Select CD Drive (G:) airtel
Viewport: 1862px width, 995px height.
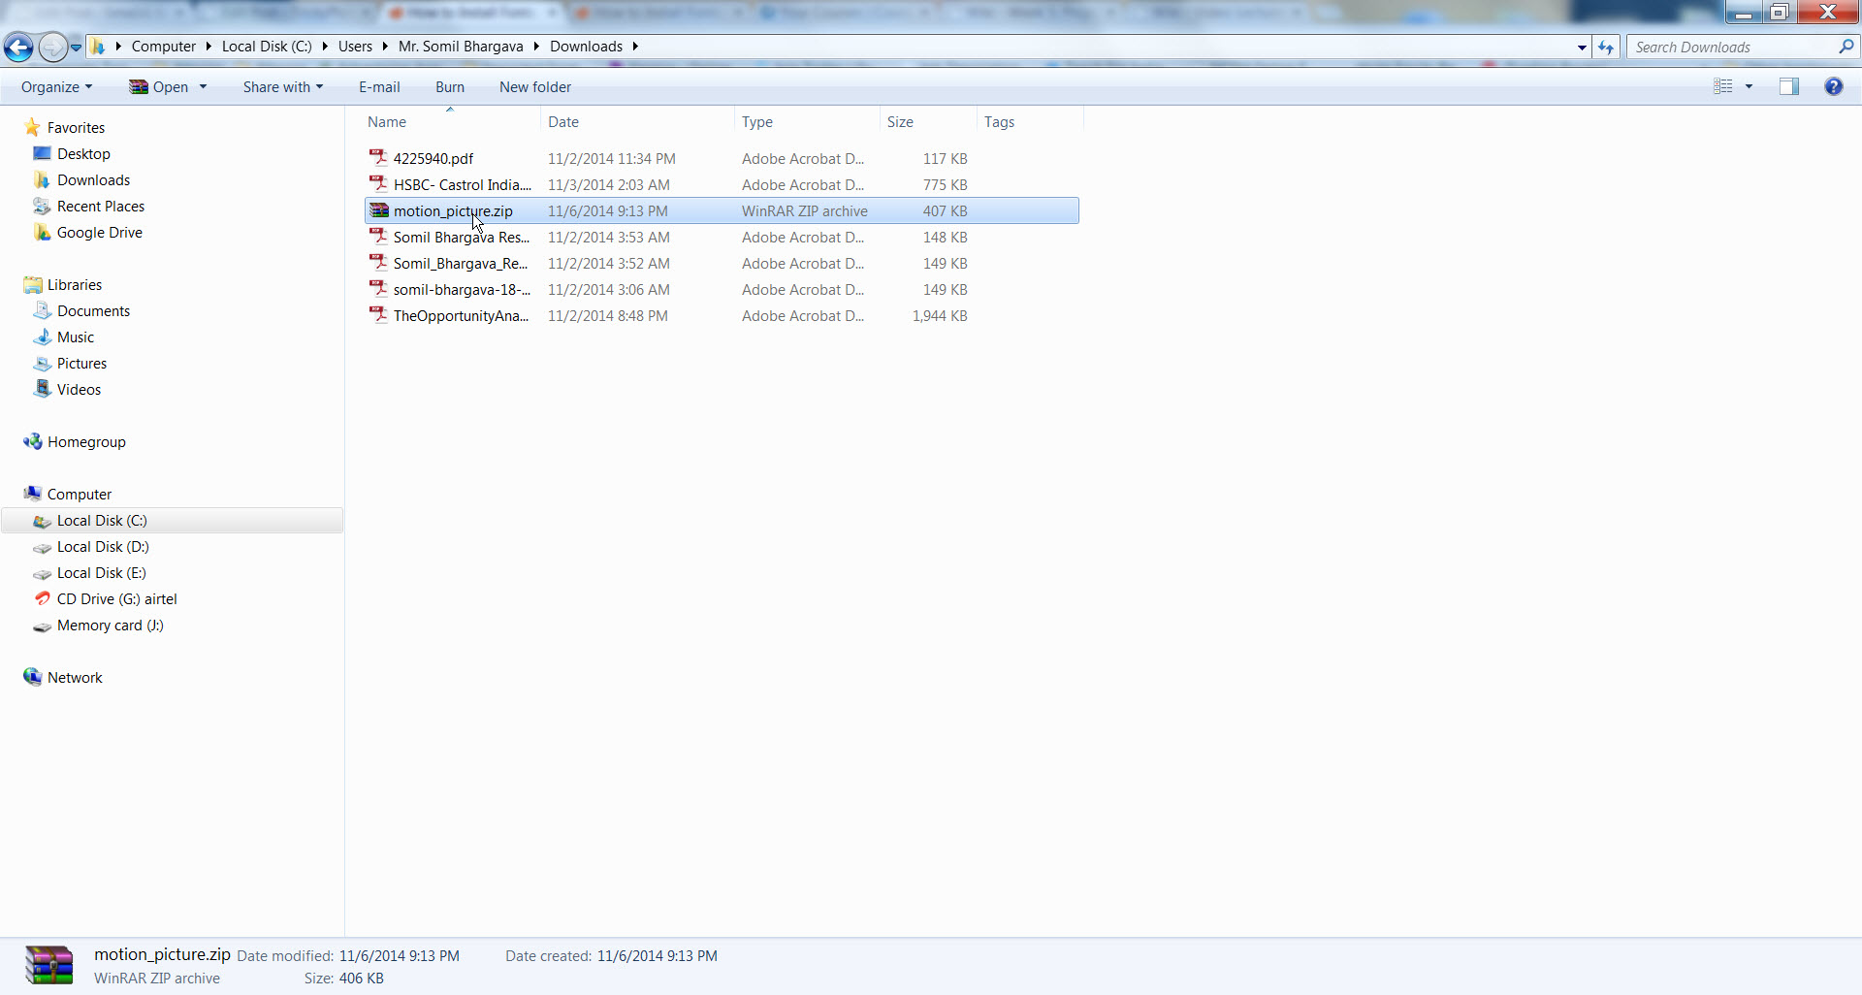(x=116, y=599)
